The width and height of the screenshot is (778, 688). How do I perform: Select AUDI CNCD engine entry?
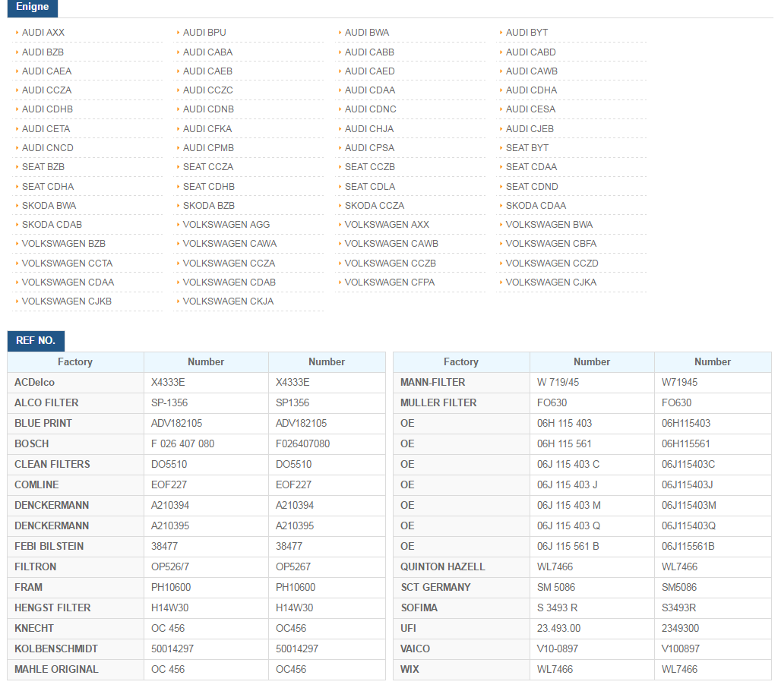coord(48,148)
